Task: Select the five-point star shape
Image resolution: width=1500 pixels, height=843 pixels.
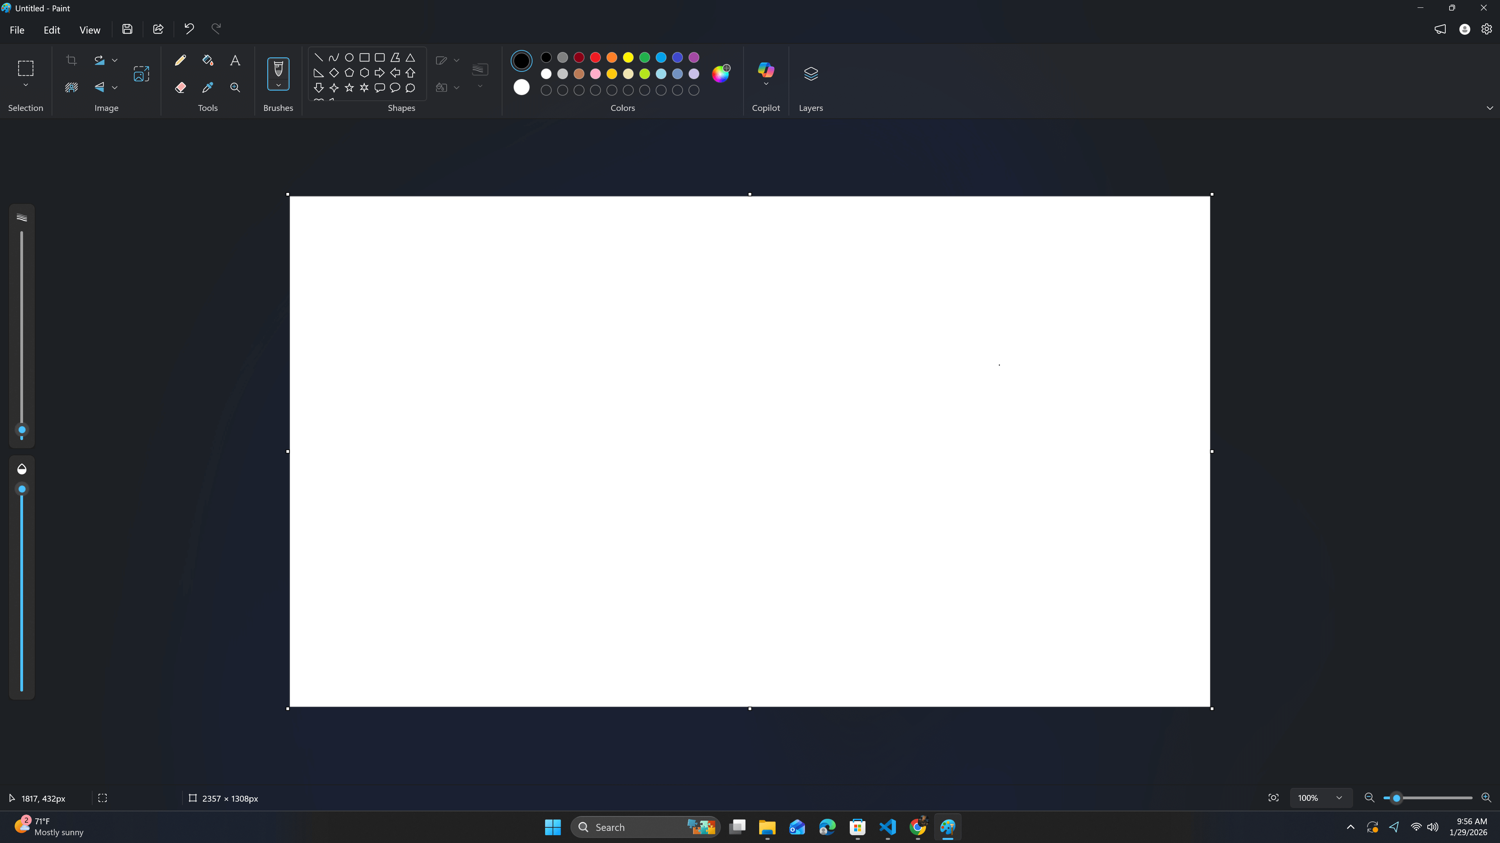Action: click(349, 88)
